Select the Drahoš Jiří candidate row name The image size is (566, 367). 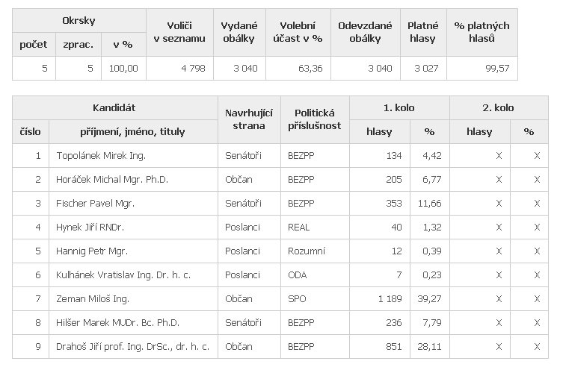(132, 346)
